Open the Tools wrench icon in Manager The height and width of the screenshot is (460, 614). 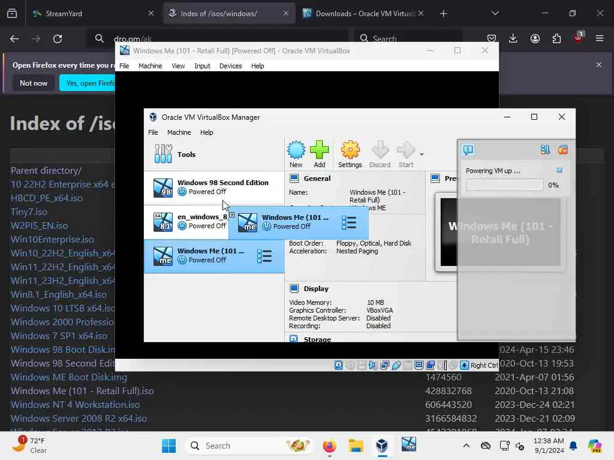(x=163, y=154)
